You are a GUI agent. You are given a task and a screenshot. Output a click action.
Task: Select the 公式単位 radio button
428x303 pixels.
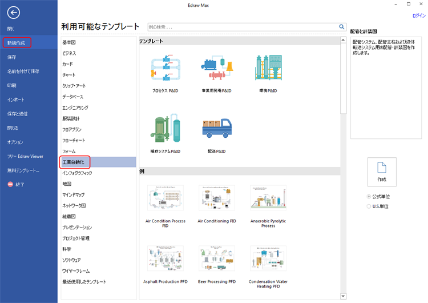(369, 197)
